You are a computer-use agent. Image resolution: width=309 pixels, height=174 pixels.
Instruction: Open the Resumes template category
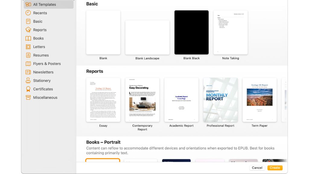40,55
